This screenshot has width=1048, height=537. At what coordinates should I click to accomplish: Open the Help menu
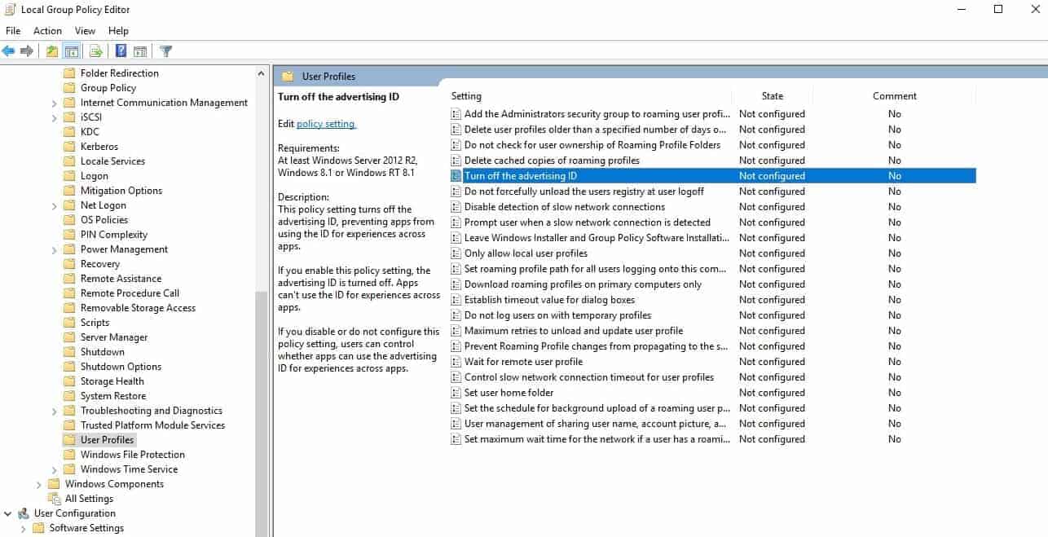[118, 31]
